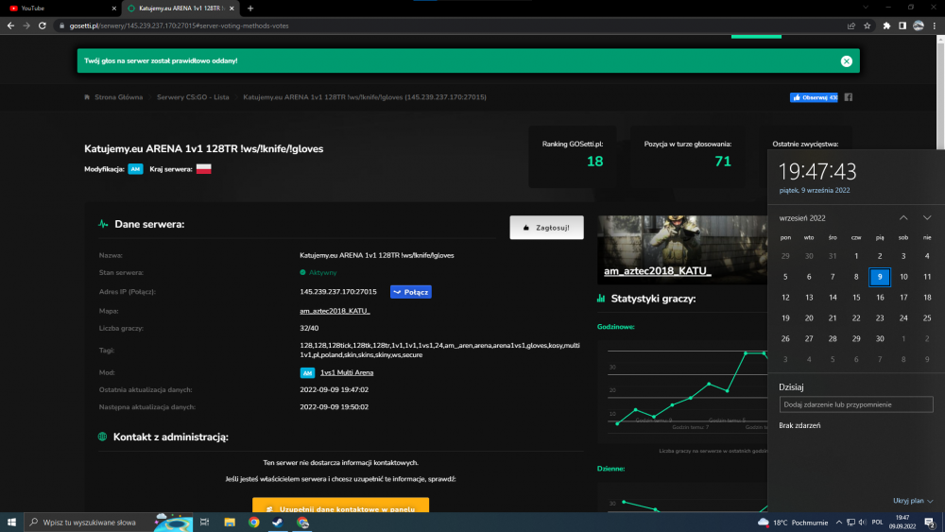
Task: Select the Katujemy.eu ARENA browser tab
Action: click(x=180, y=9)
